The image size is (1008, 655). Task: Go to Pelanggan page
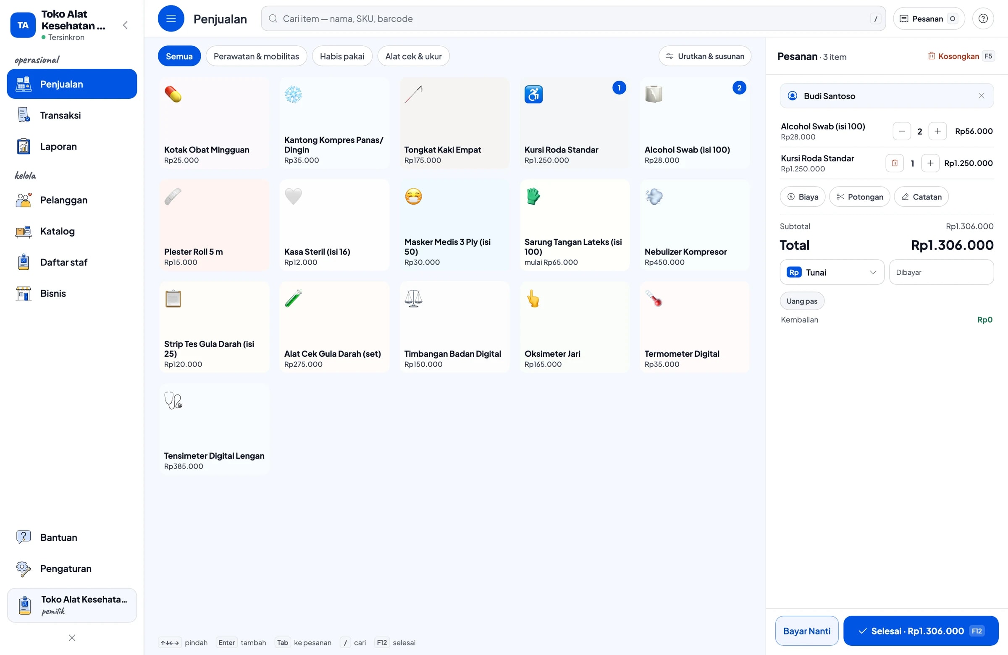click(x=72, y=200)
